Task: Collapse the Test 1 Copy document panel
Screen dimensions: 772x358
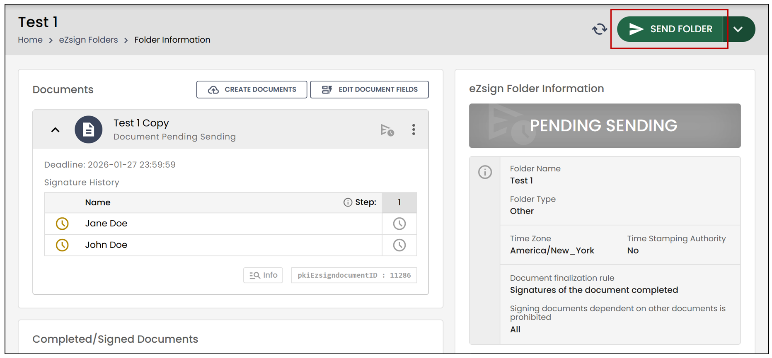Action: [x=55, y=130]
